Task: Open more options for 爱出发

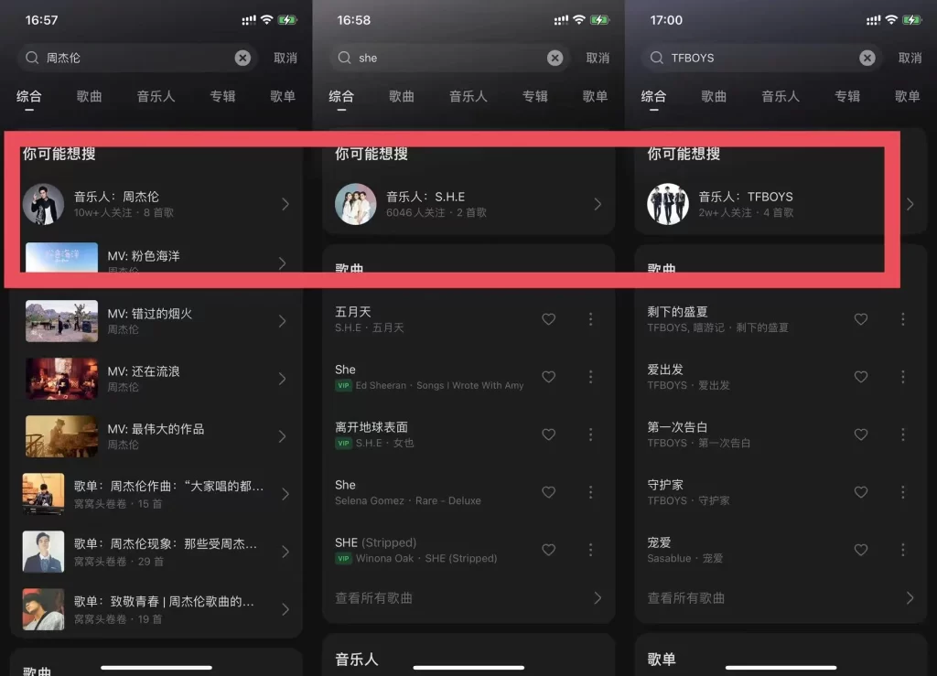Action: pos(903,377)
